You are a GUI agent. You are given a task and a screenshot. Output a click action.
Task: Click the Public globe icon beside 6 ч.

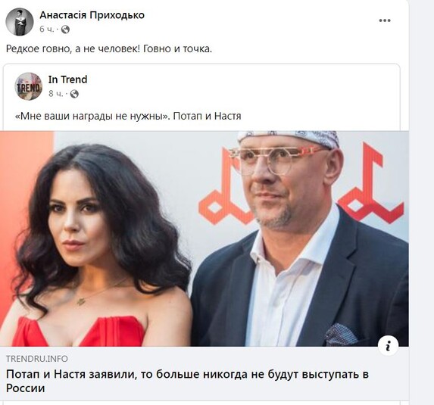[x=65, y=29]
